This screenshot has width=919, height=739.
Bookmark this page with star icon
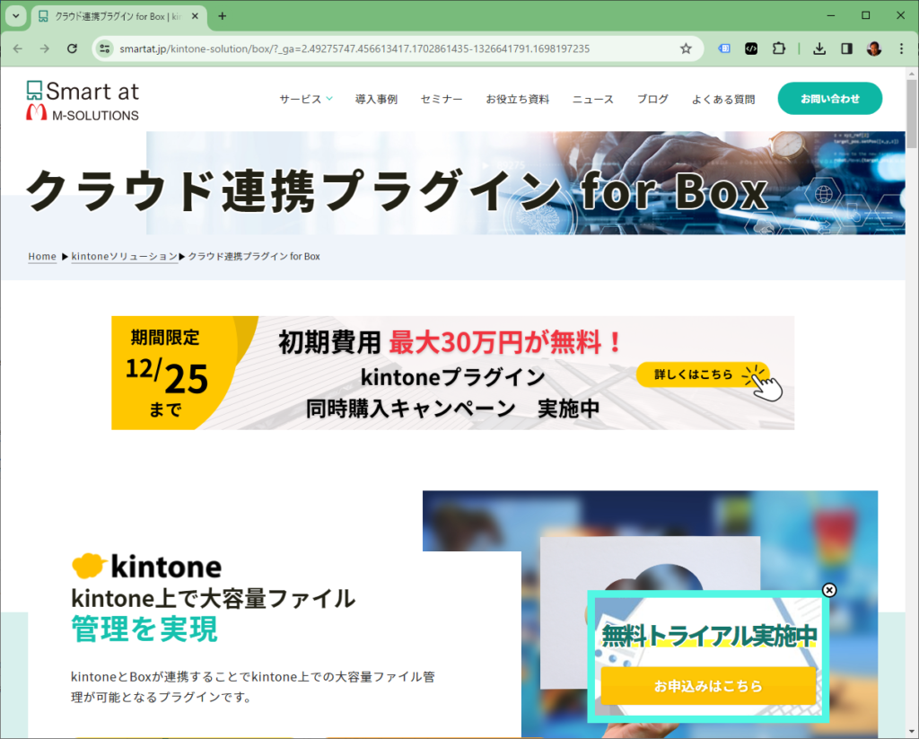pyautogui.click(x=686, y=48)
